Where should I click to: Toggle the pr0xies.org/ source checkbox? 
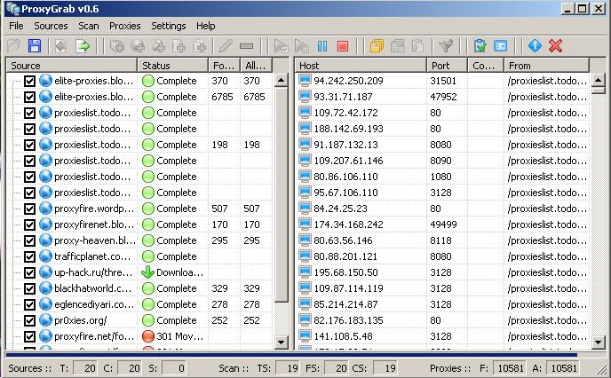pyautogui.click(x=30, y=320)
